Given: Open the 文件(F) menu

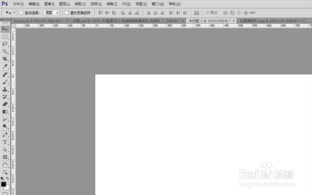Looking at the screenshot, I should 18,4.
